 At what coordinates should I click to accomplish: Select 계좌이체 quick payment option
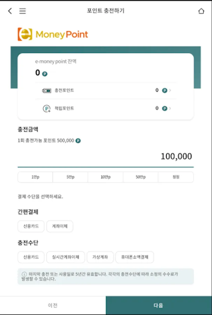click(60, 226)
